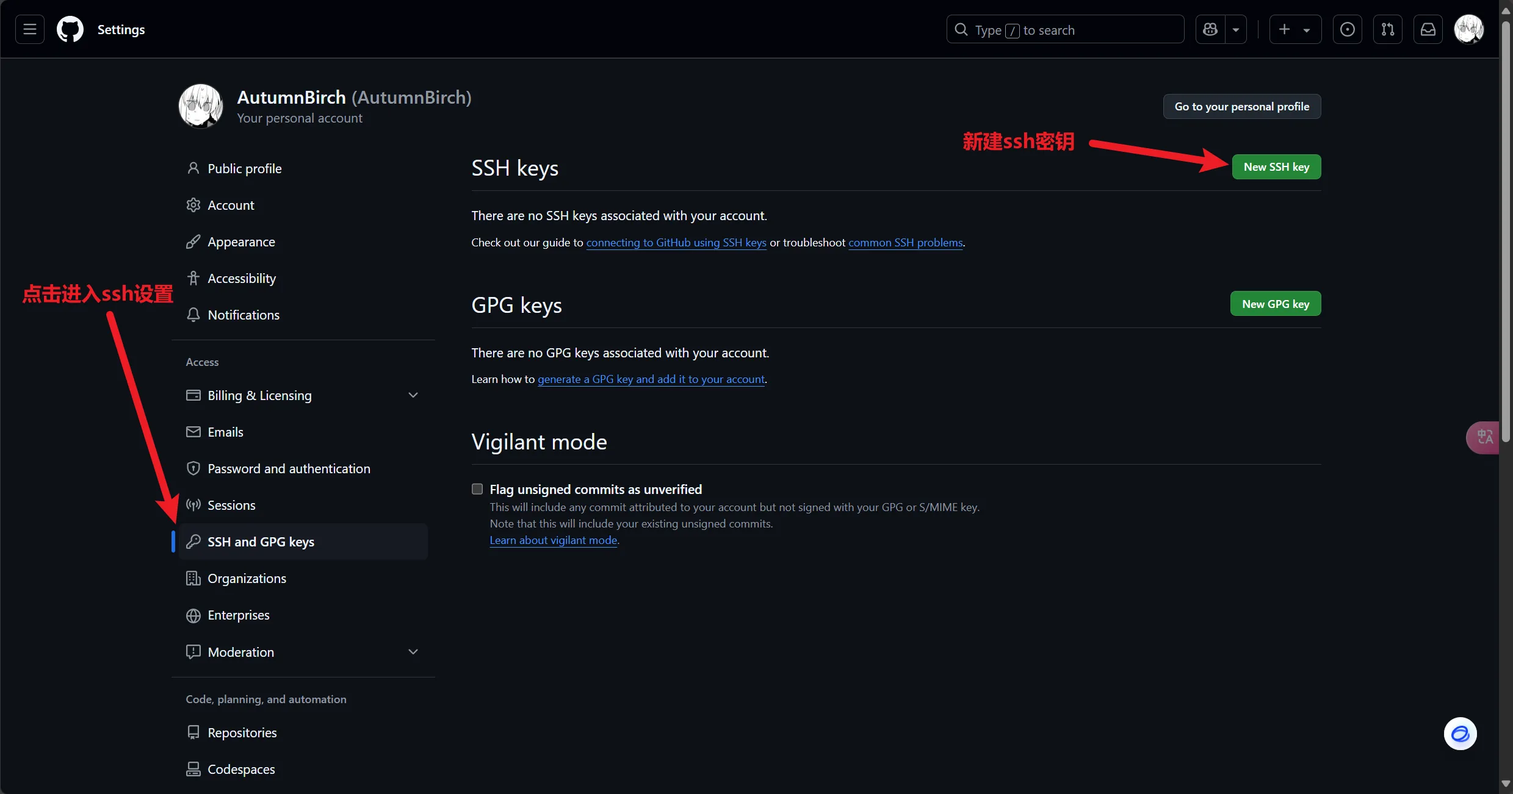
Task: Click the Repositories repo icon
Action: [x=193, y=732]
